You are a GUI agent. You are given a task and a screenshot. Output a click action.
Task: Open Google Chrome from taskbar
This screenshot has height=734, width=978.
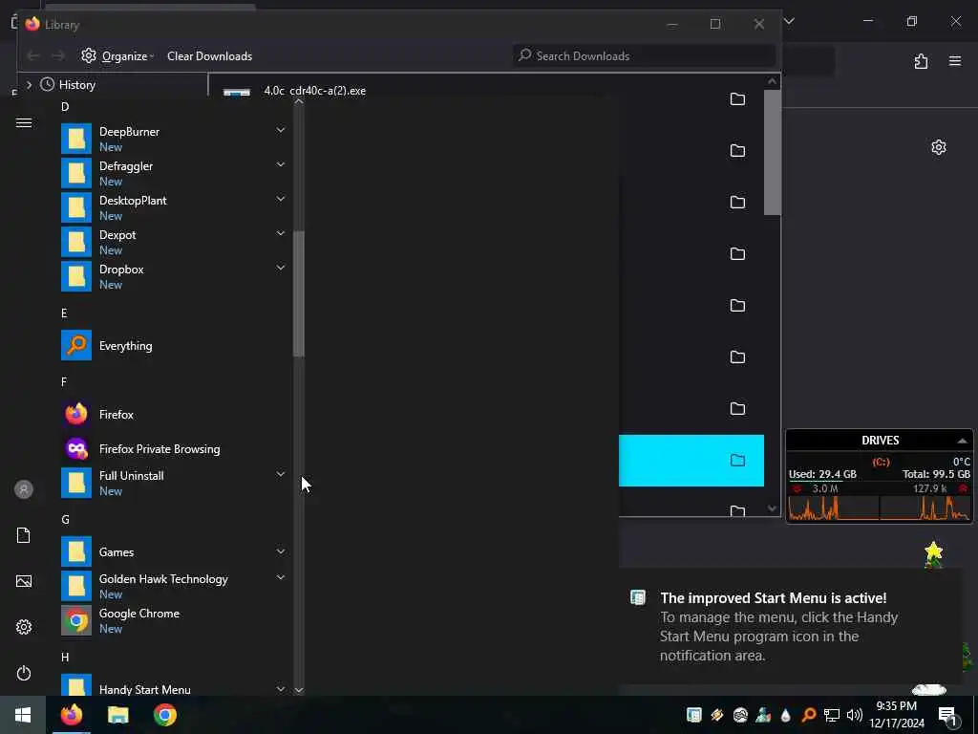pos(165,715)
